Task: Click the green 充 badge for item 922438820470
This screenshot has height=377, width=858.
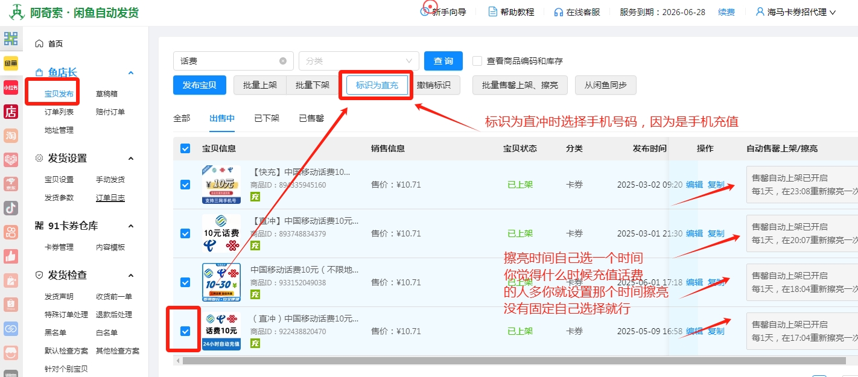Action: pos(255,343)
